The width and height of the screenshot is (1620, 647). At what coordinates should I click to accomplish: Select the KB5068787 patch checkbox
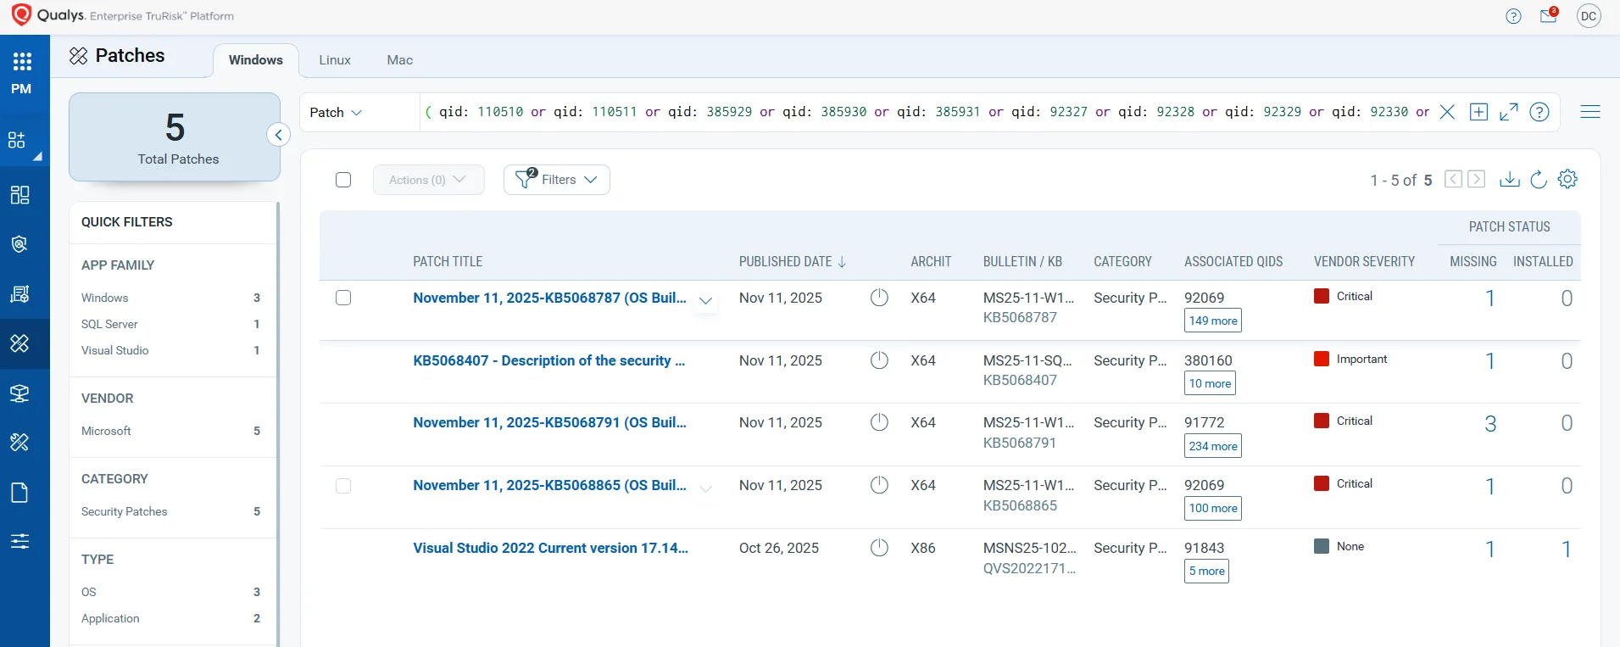coord(343,298)
